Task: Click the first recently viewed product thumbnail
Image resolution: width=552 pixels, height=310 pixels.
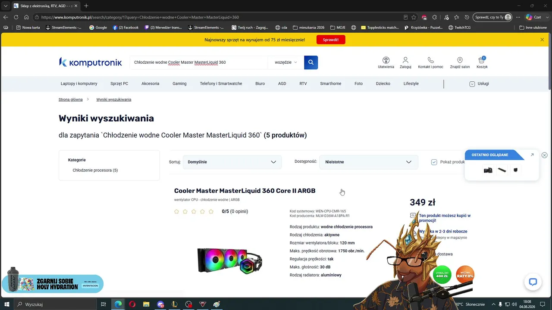Action: [x=488, y=170]
